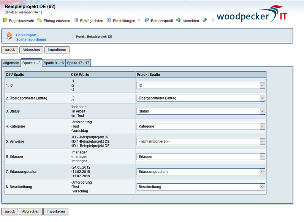This screenshot has height=222, width=304.
Task: Expand the dropdown showing '- nicht importieren -'
Action: (262, 141)
